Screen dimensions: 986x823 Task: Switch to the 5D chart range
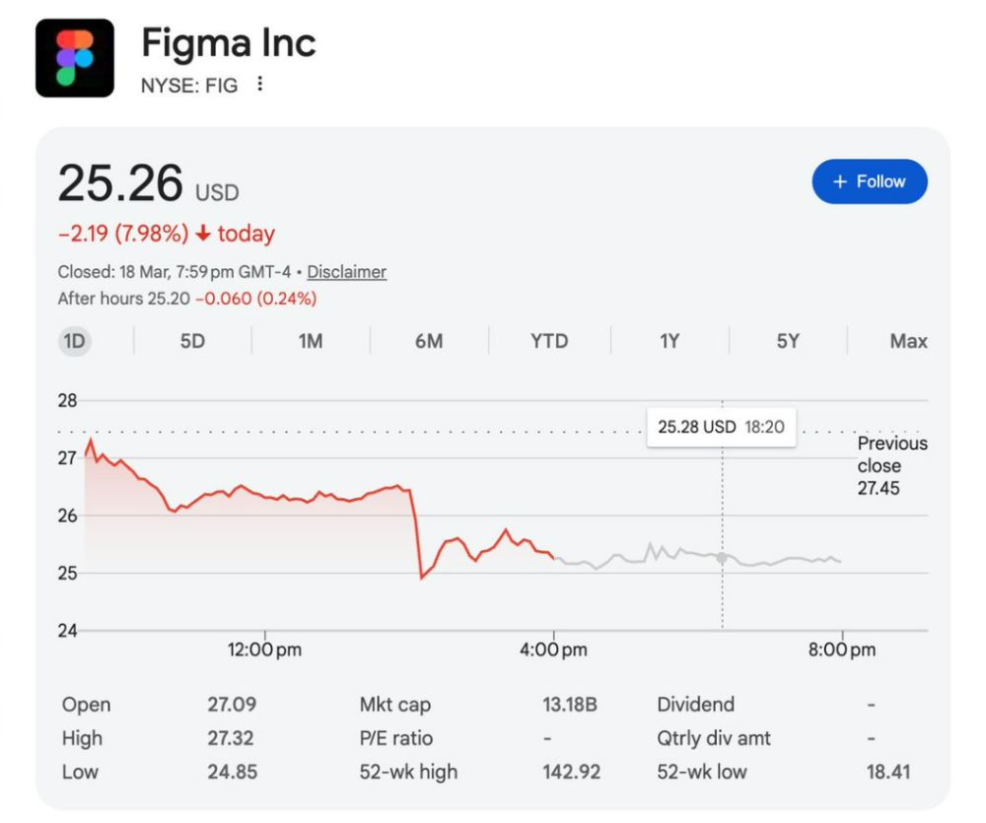coord(192,341)
